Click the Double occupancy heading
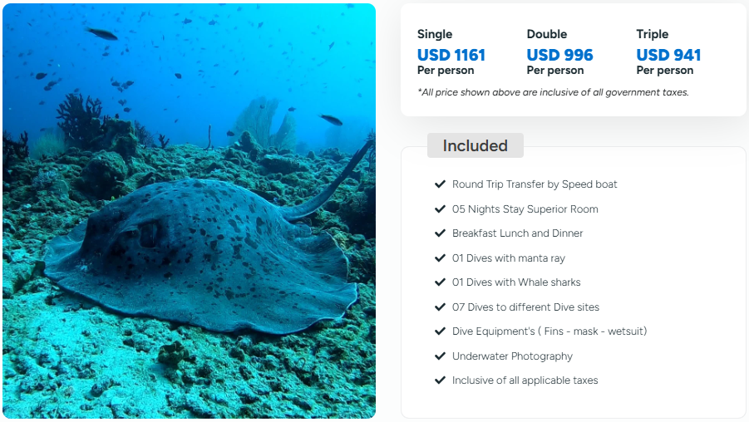The height and width of the screenshot is (422, 749). pyautogui.click(x=546, y=34)
